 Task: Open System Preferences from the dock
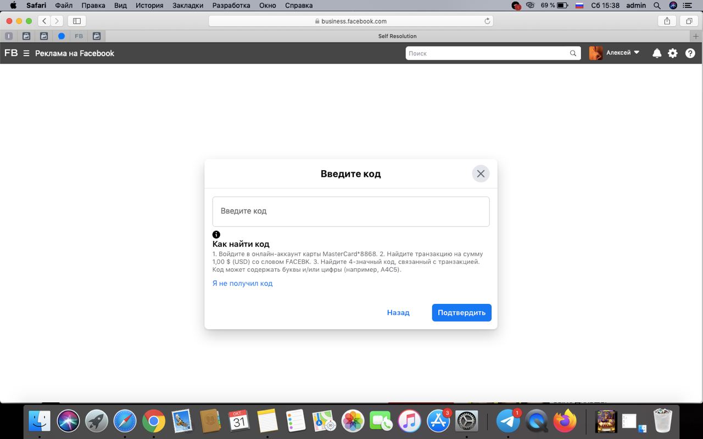click(467, 421)
